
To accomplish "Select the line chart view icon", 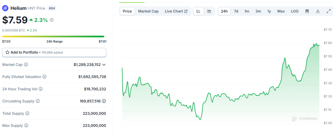I will pos(198,11).
